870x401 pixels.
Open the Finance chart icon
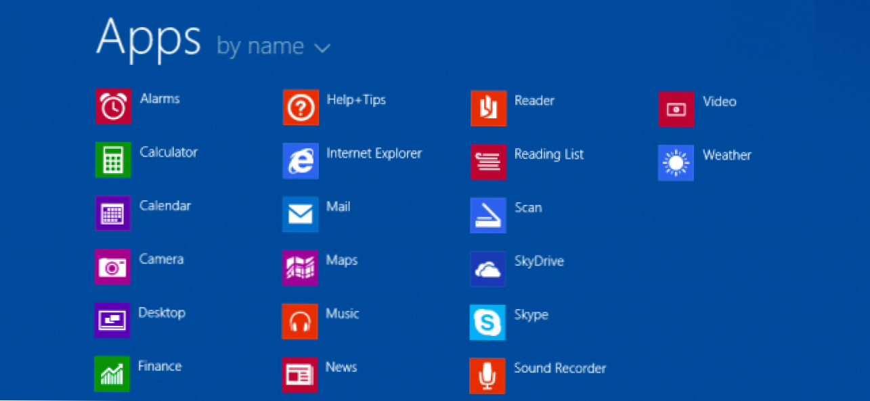point(112,373)
